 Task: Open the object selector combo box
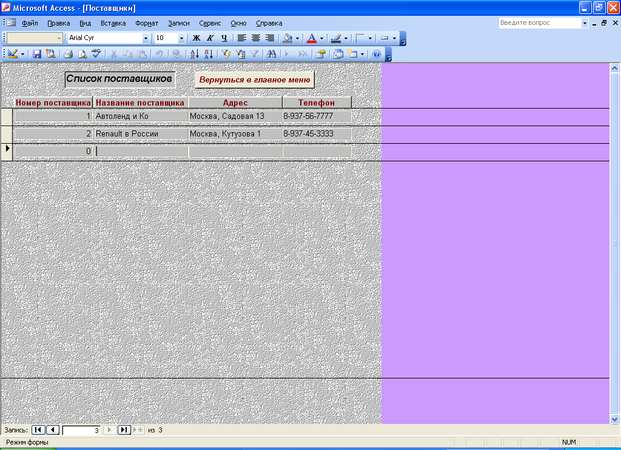(x=35, y=38)
